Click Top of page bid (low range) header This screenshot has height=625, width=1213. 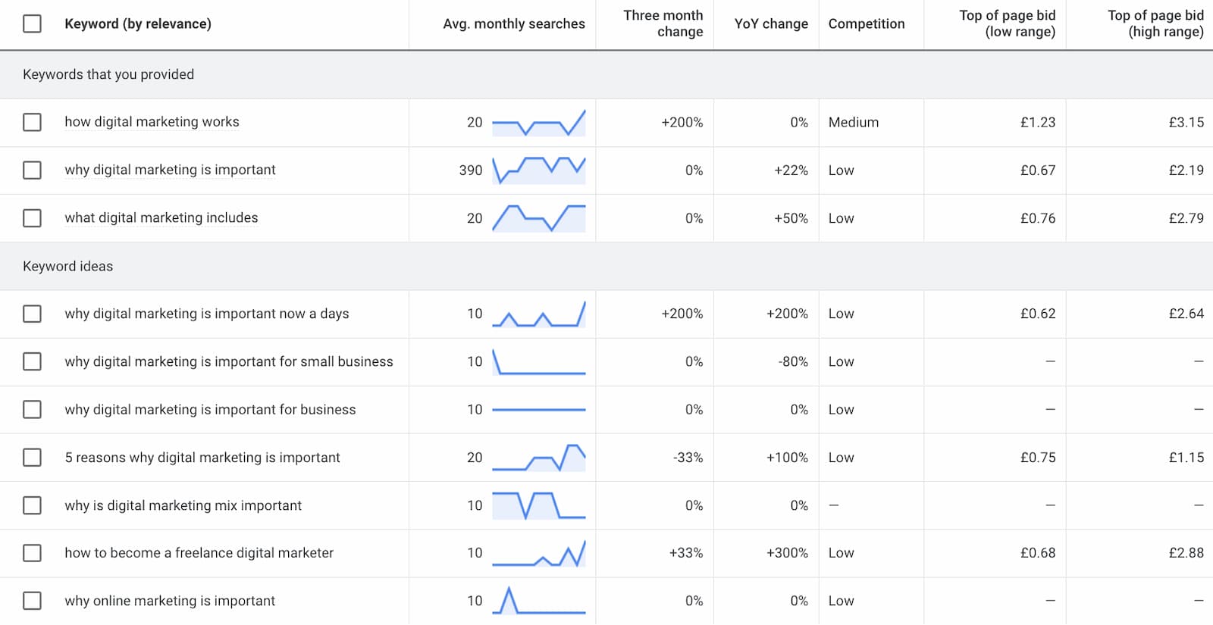[1006, 23]
